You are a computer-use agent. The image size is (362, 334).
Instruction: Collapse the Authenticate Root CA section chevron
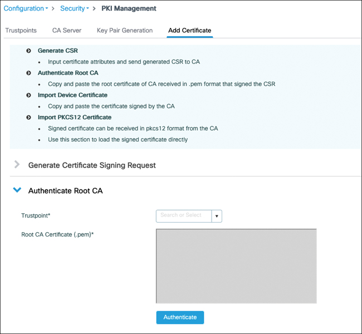(17, 190)
